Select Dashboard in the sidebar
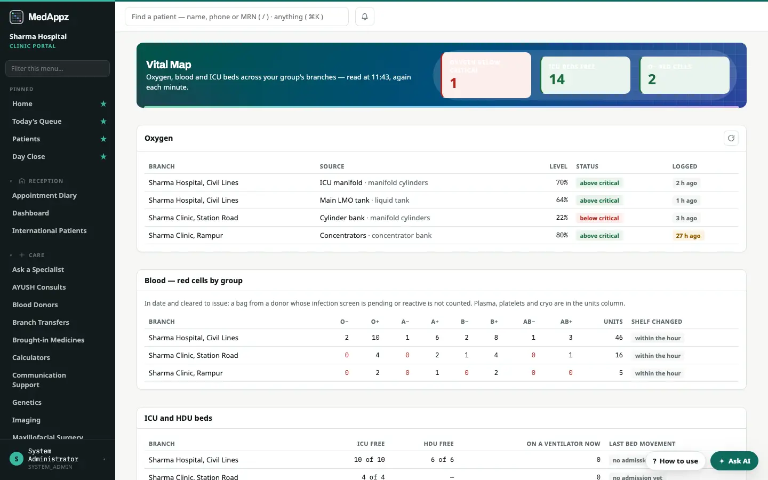This screenshot has height=480, width=768. 30,213
